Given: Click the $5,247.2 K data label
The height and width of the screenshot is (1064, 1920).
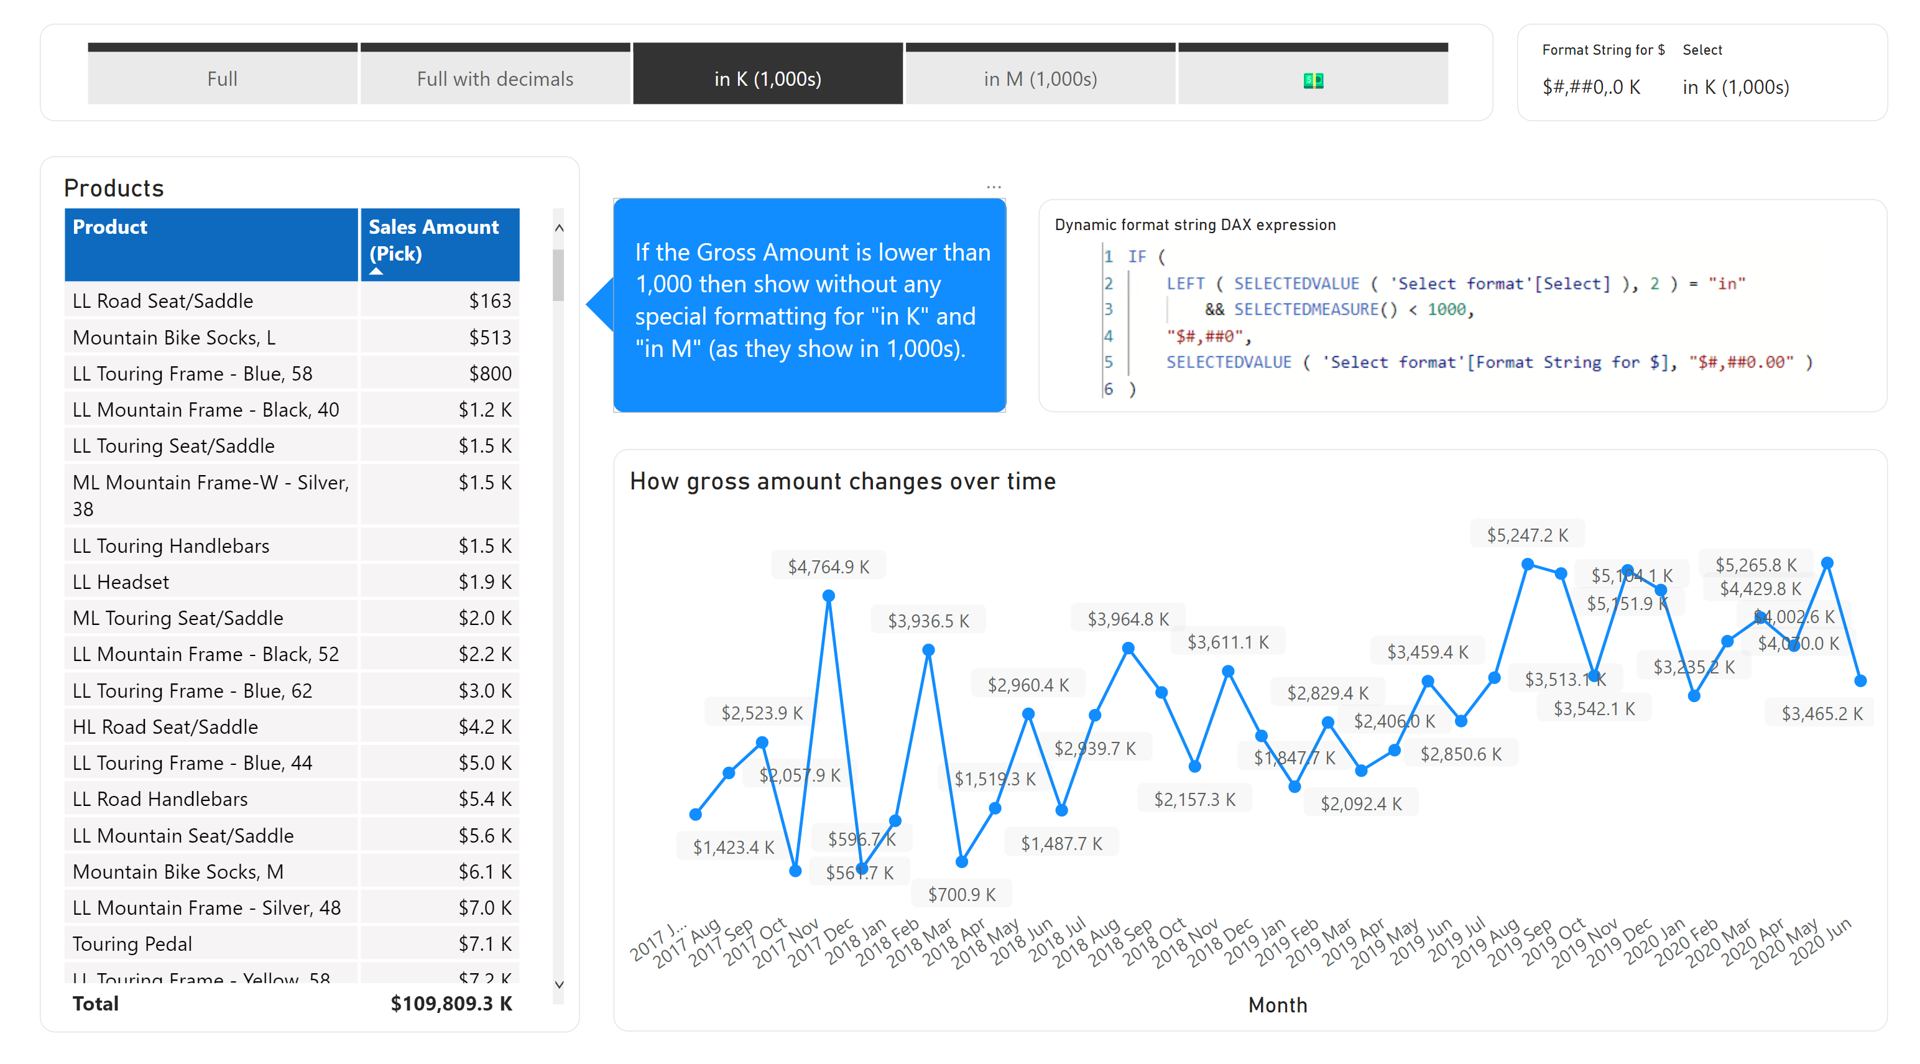Looking at the screenshot, I should 1527,535.
